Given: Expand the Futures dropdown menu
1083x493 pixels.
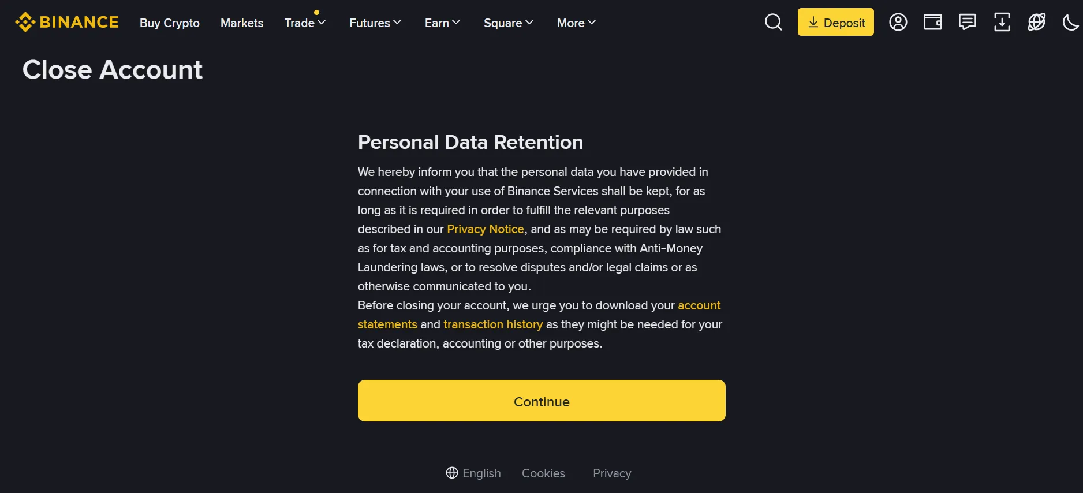Looking at the screenshot, I should click(375, 23).
